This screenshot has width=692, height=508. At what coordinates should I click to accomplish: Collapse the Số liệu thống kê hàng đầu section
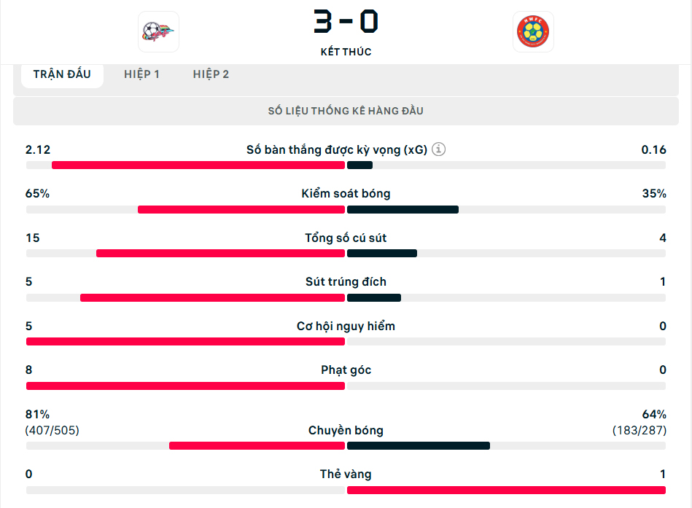coord(346,111)
